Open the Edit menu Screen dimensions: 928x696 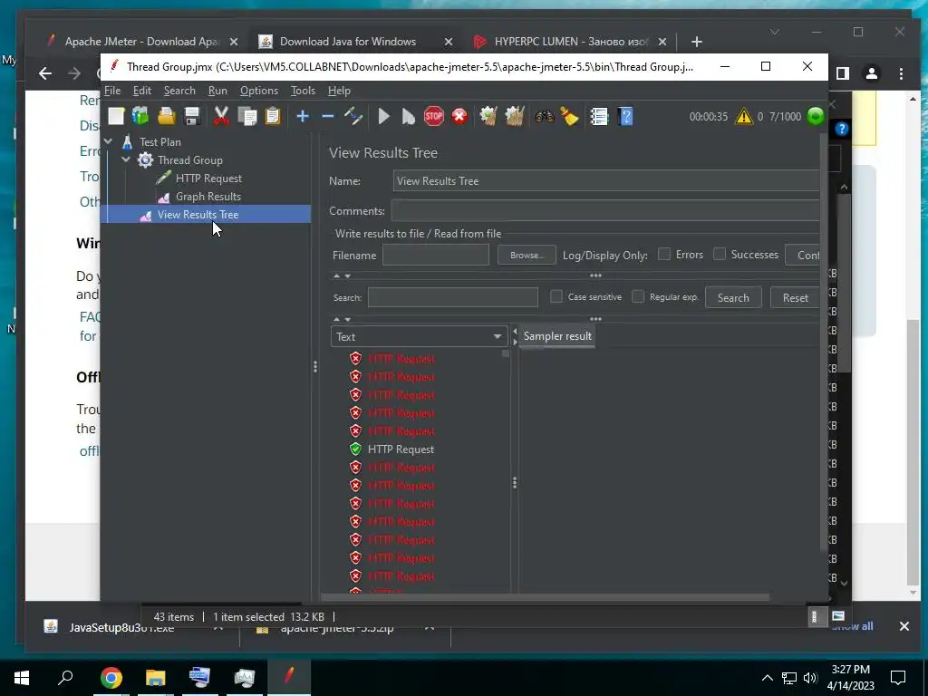142,91
